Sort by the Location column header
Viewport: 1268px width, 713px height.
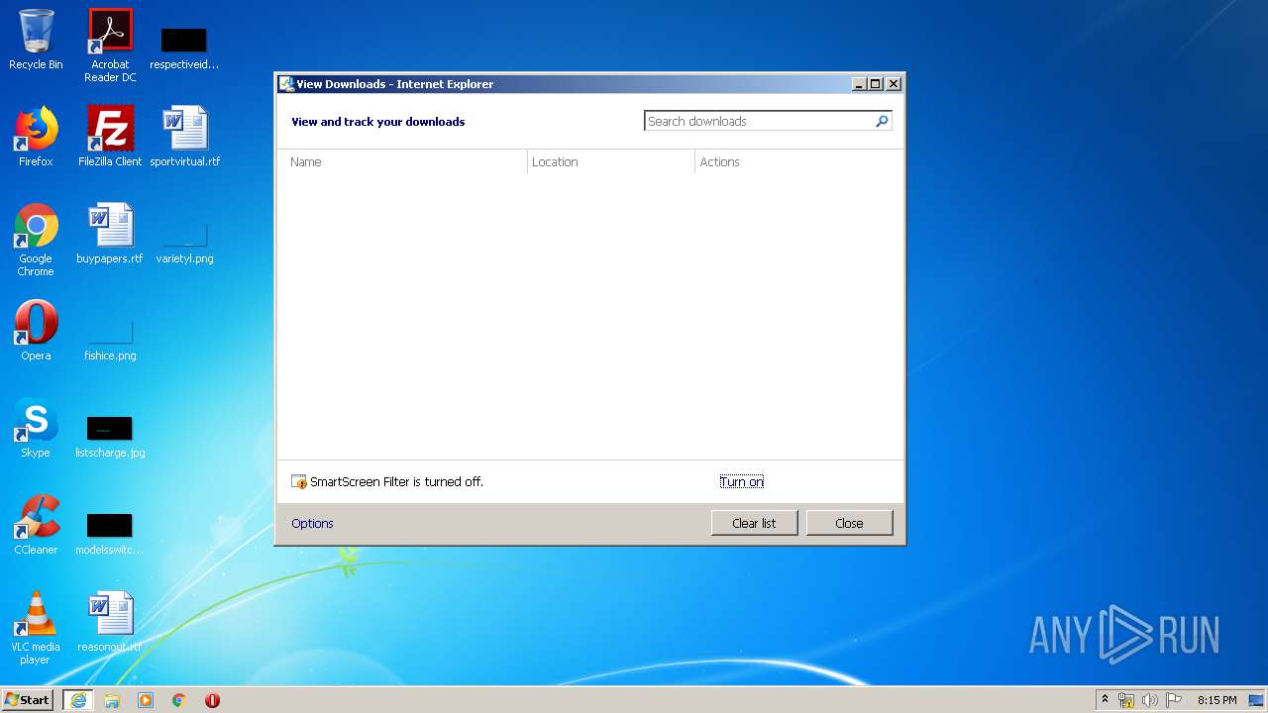coord(611,161)
